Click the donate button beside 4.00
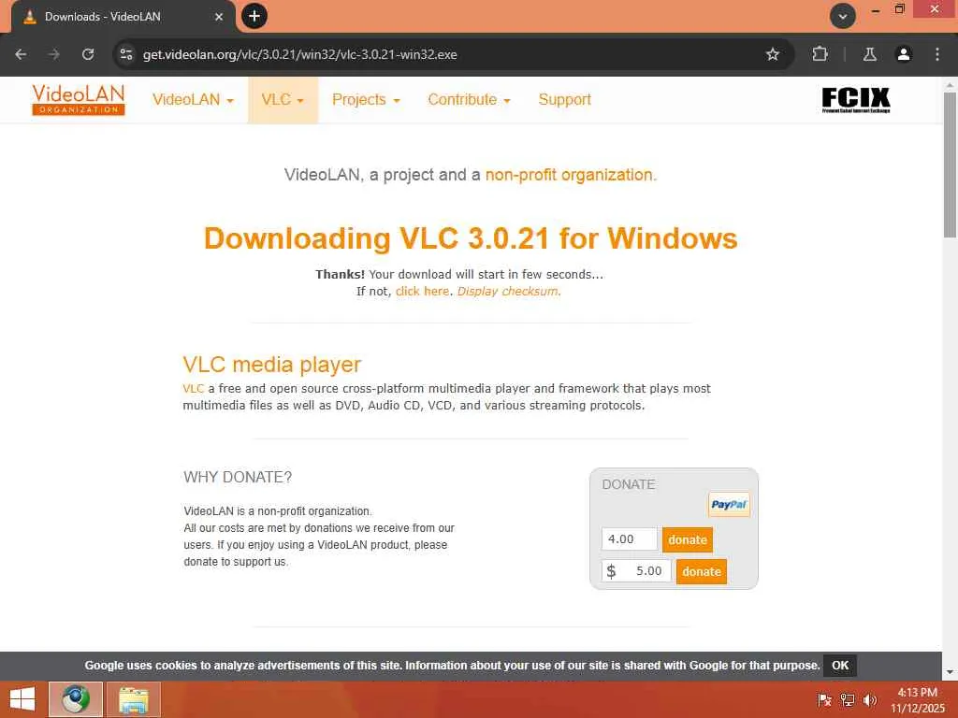Screen dimensions: 958x718 pyautogui.click(x=688, y=539)
